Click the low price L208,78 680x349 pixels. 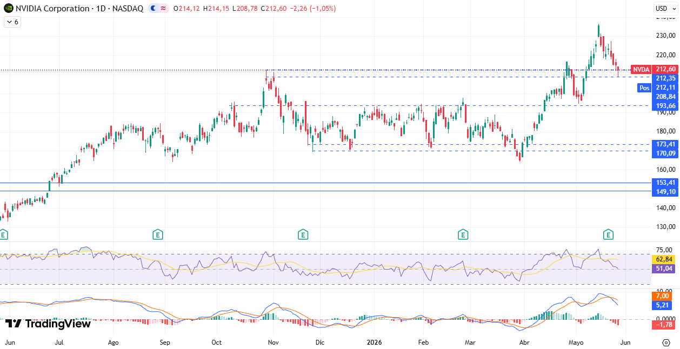244,9
